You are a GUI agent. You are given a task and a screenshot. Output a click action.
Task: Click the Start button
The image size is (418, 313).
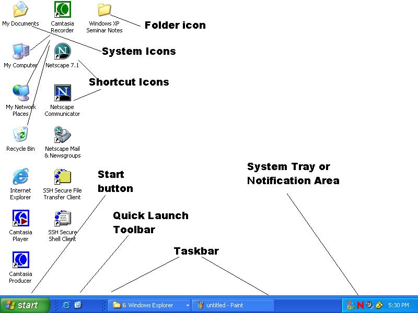tap(25, 305)
